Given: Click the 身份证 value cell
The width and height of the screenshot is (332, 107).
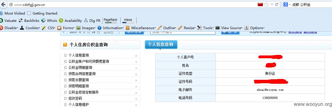Looking at the screenshot, I should (x=270, y=73).
